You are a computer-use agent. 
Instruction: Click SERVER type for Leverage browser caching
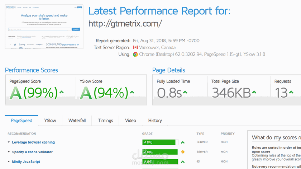point(202,142)
